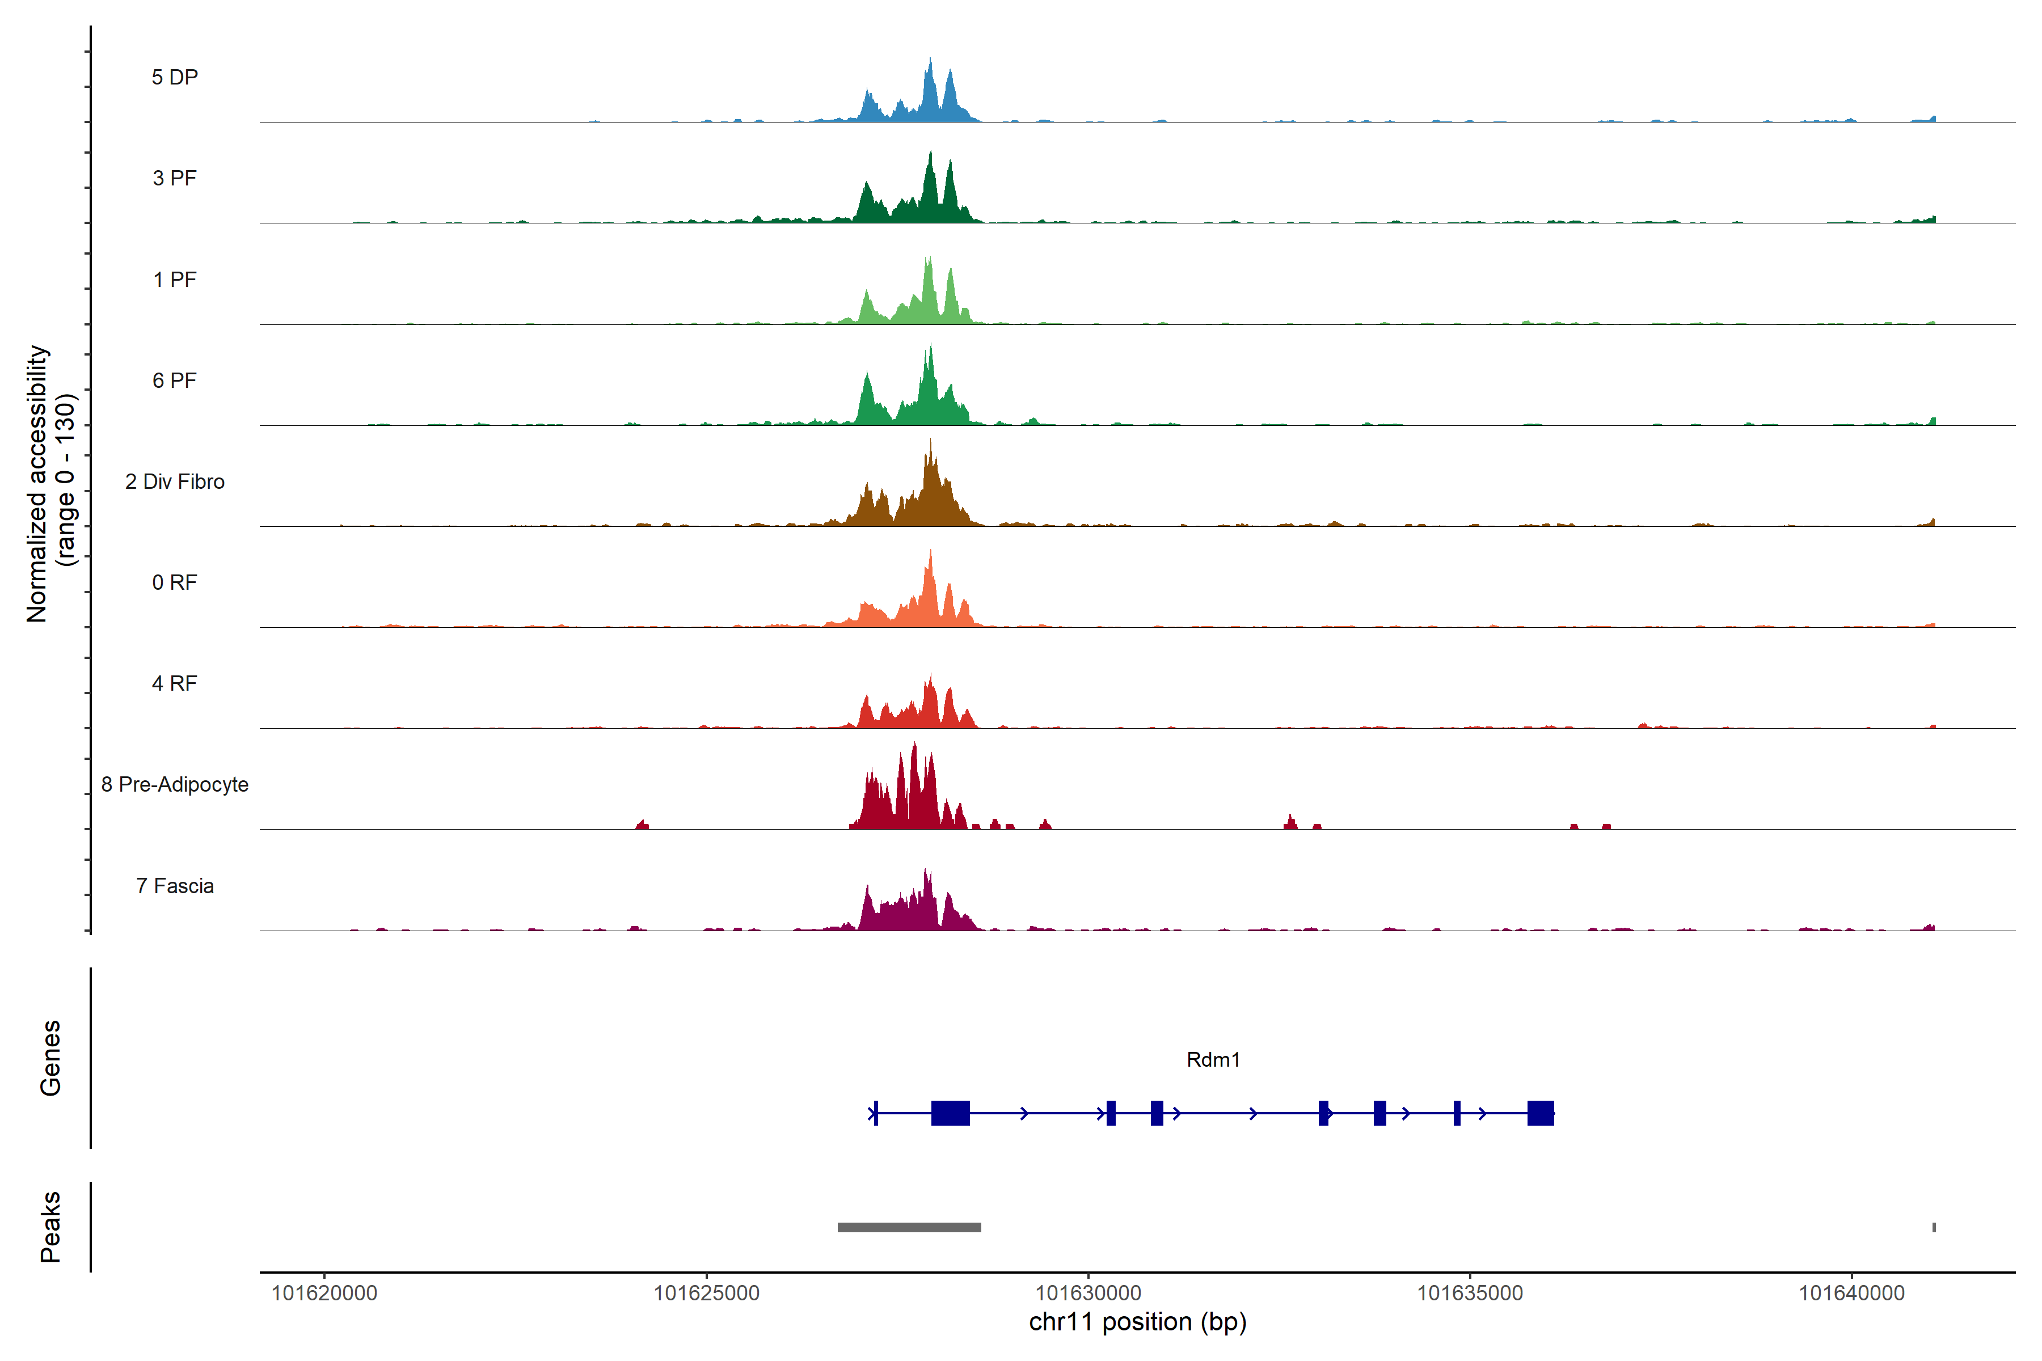This screenshot has width=2042, height=1361.
Task: Click the 8 Pre-Adipocyte label
Action: (x=175, y=785)
